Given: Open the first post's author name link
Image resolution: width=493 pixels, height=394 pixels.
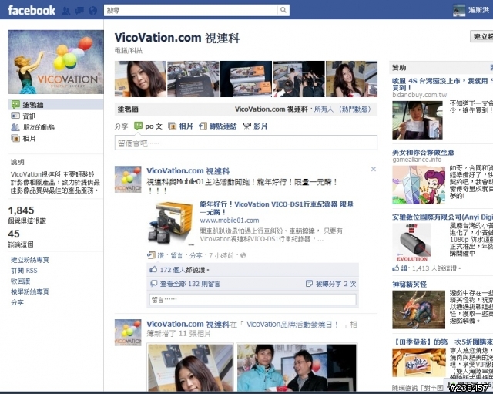Looking at the screenshot, I should click(x=188, y=171).
